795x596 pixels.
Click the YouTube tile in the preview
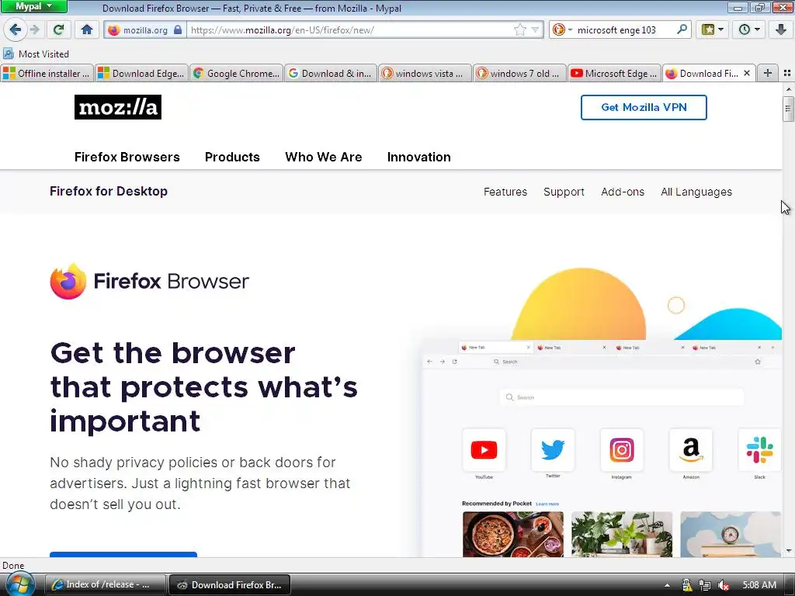pos(484,450)
